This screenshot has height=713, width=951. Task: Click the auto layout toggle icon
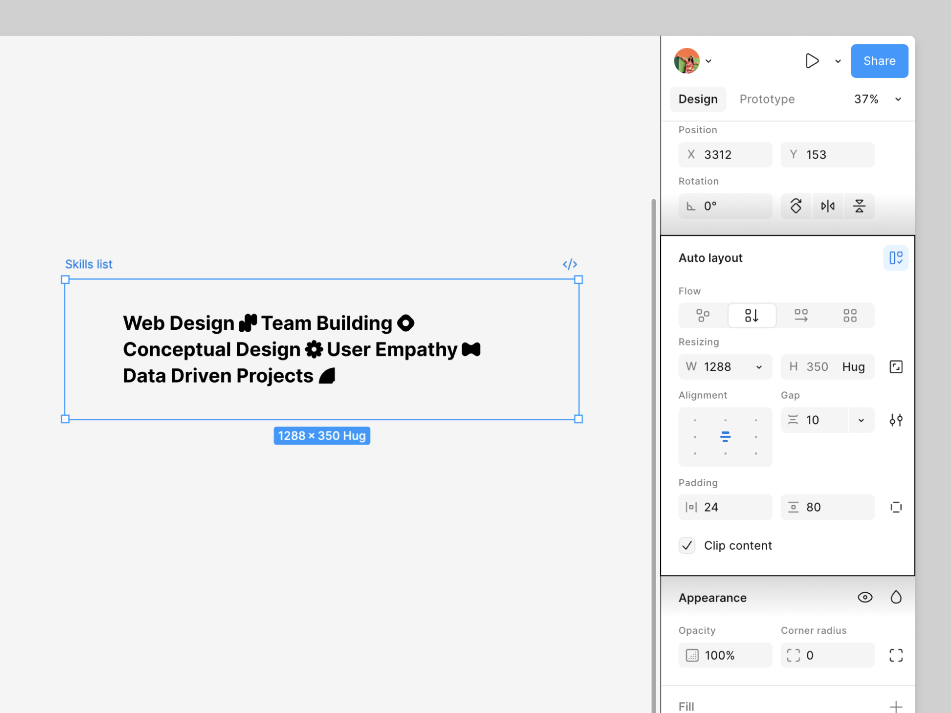coord(896,258)
